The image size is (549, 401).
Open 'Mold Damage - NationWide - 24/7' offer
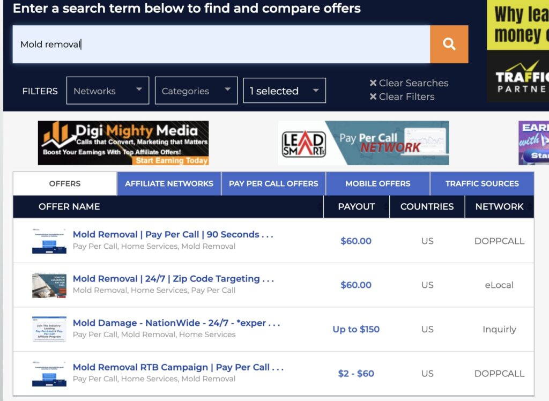click(176, 323)
